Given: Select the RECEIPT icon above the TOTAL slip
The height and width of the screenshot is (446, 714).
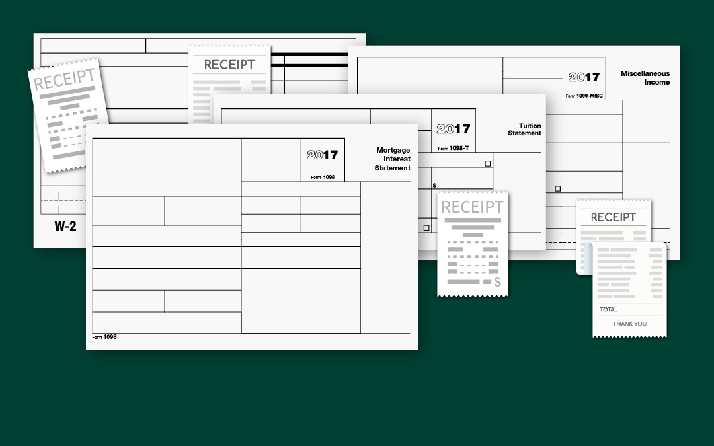Looking at the screenshot, I should 614,218.
